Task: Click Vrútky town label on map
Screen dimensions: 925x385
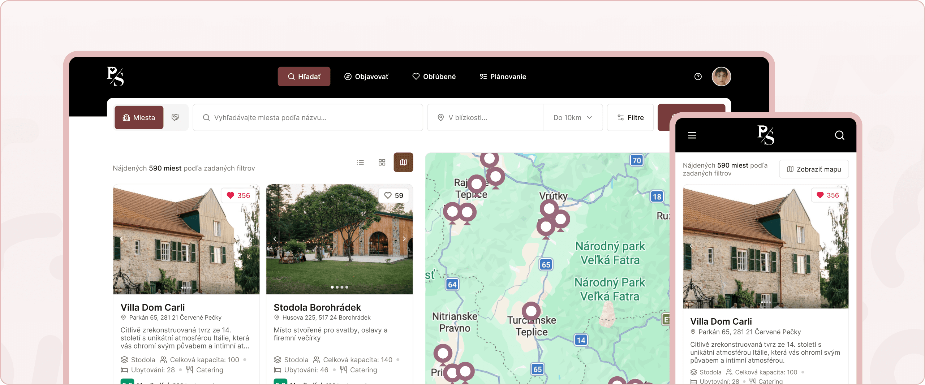Action: pyautogui.click(x=553, y=196)
